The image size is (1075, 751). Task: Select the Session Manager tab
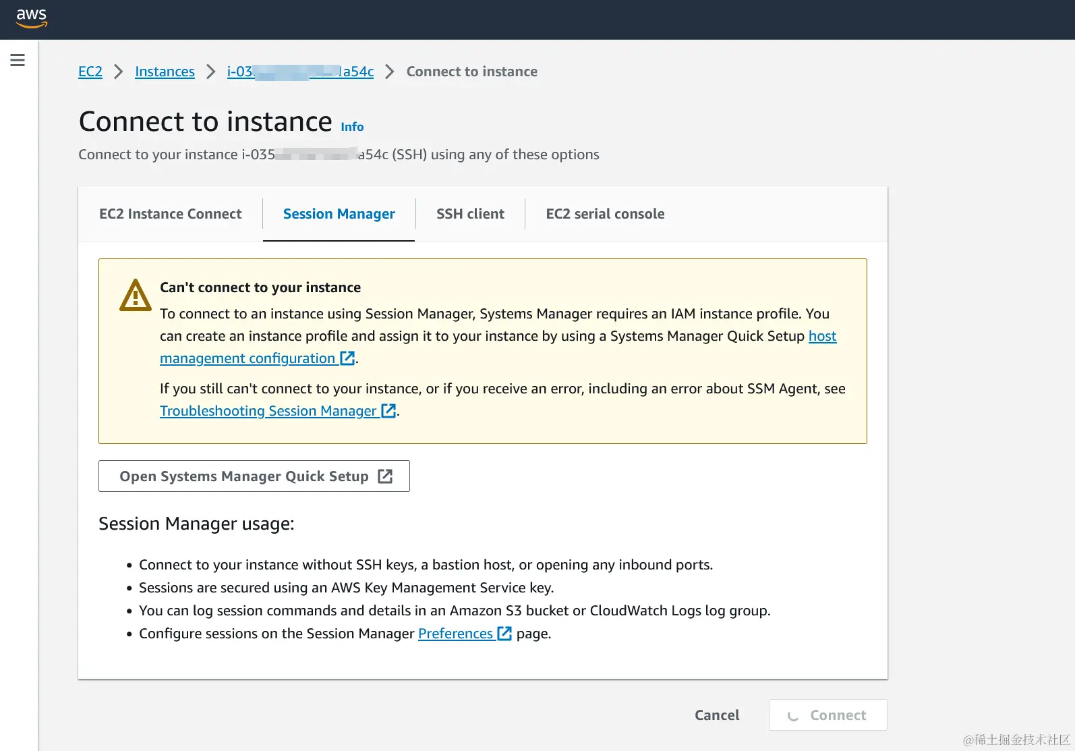339,214
